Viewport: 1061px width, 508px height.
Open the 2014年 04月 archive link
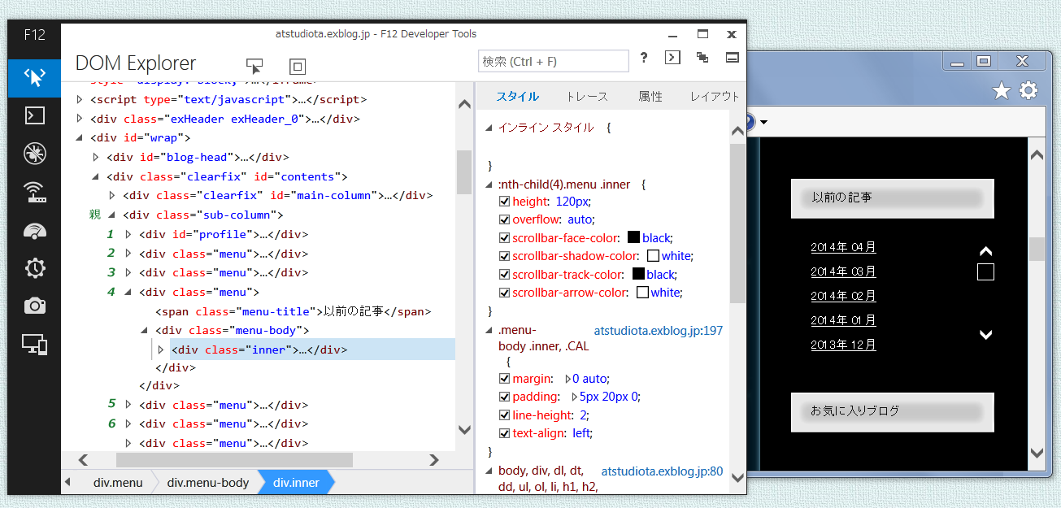[x=843, y=247]
